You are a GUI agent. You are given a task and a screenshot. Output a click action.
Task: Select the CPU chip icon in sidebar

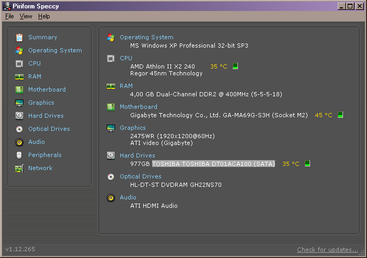click(x=19, y=63)
